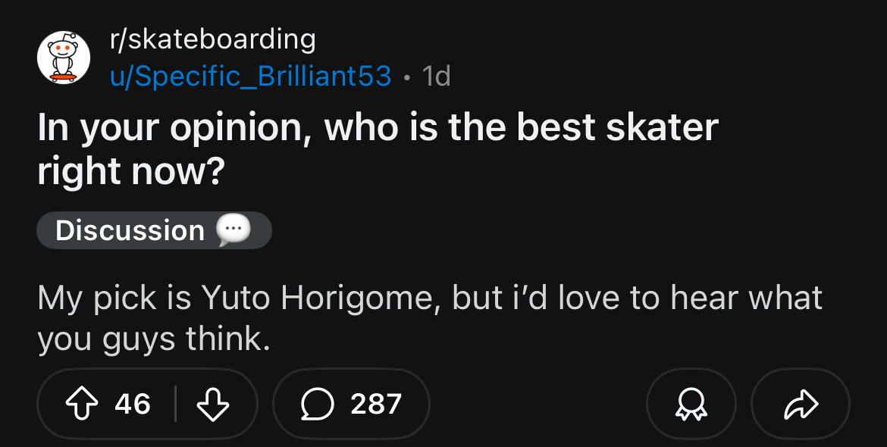887x447 pixels.
Task: Click the upvote count 46
Action: 133,404
